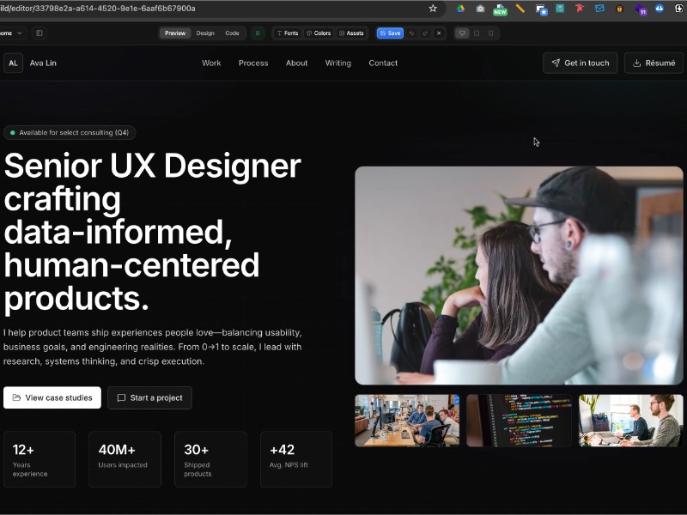Click the camera screenshot extension icon
This screenshot has height=515, width=687.
(480, 9)
